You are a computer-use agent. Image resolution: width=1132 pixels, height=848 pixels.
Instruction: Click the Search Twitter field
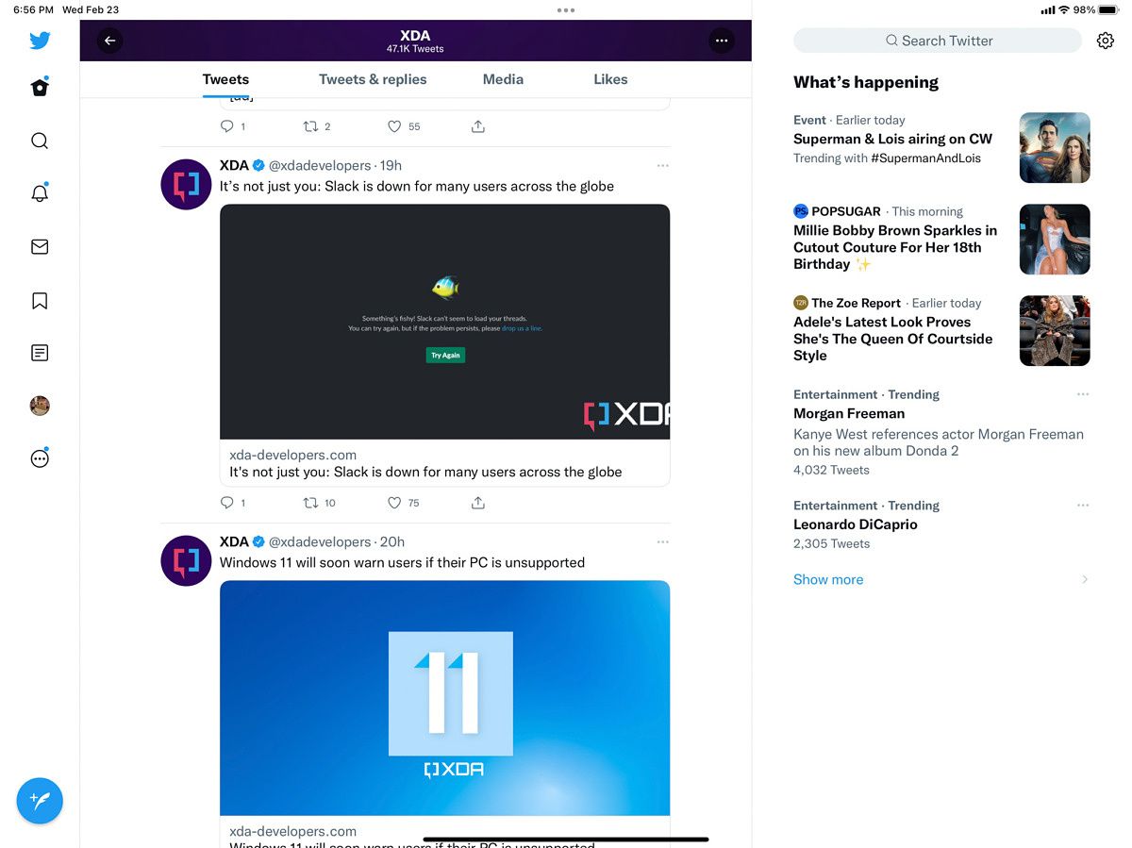(x=938, y=41)
